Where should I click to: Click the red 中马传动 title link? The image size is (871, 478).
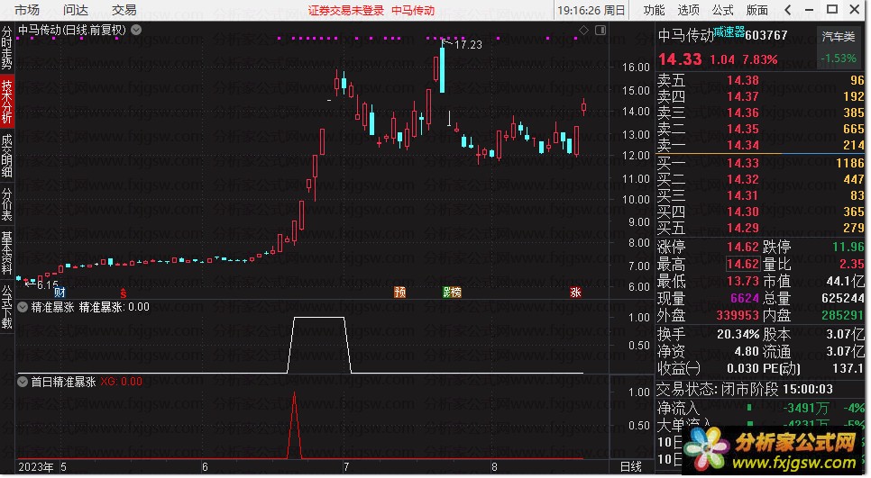click(x=413, y=11)
